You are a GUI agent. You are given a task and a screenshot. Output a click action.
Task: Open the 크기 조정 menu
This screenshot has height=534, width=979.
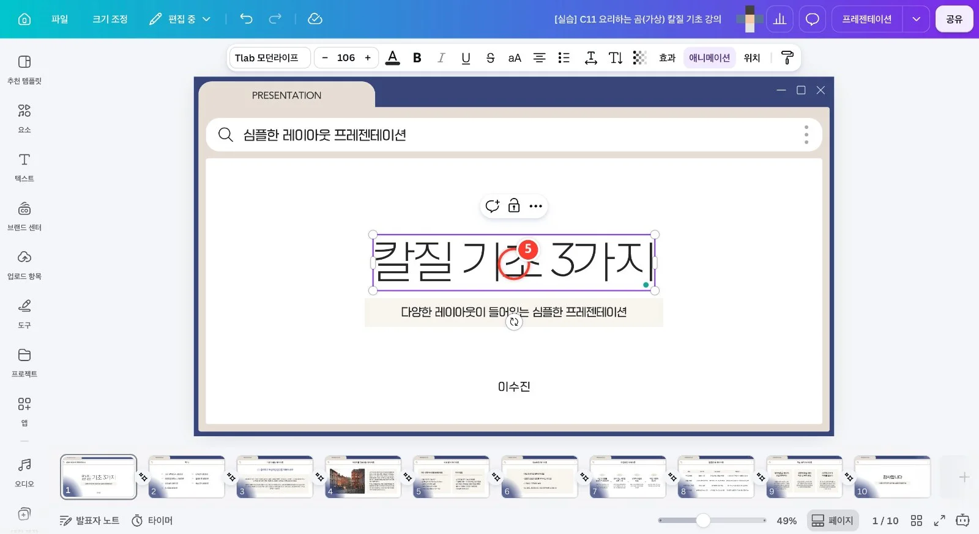pos(110,19)
